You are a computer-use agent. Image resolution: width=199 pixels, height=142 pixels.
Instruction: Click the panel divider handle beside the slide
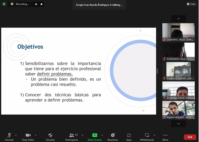coord(157,71)
